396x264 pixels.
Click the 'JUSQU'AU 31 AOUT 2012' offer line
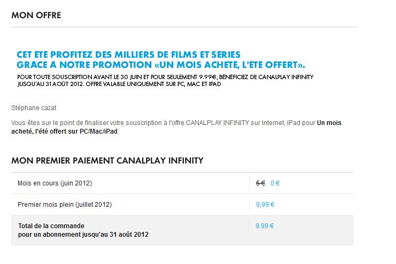[x=119, y=84]
